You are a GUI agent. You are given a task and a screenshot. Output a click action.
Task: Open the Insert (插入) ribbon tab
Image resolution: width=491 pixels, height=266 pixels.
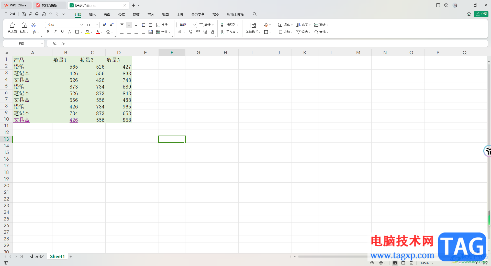92,14
